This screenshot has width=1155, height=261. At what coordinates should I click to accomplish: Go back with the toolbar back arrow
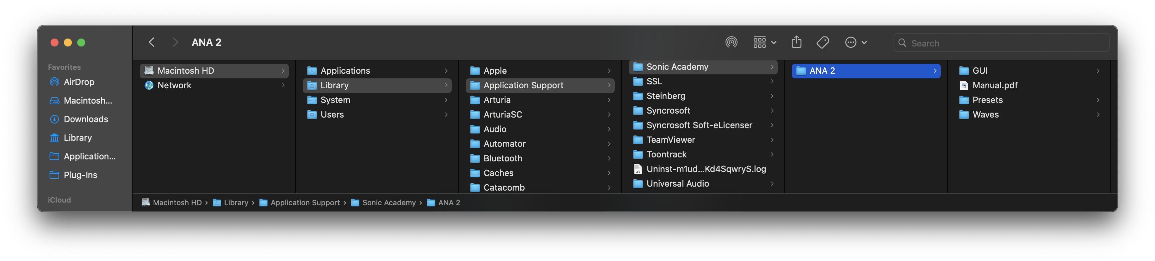[152, 43]
